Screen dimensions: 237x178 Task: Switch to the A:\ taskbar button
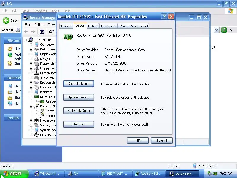point(81,174)
